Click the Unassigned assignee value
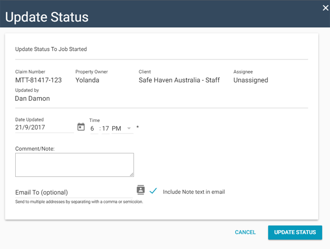The height and width of the screenshot is (249, 330). click(251, 80)
